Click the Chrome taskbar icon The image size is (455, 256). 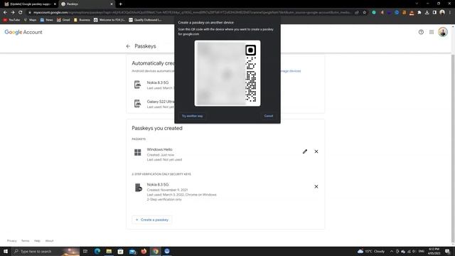click(x=156, y=251)
